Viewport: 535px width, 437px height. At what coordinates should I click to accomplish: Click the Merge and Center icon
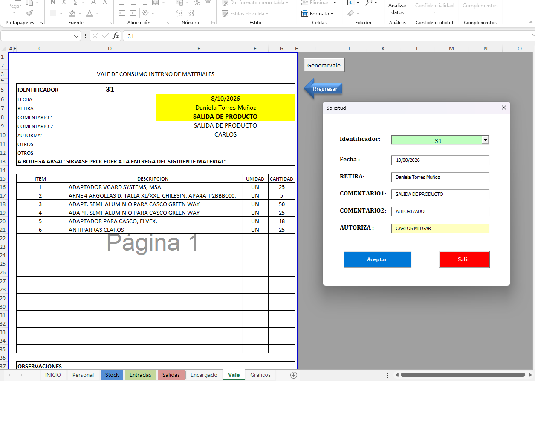click(156, 3)
